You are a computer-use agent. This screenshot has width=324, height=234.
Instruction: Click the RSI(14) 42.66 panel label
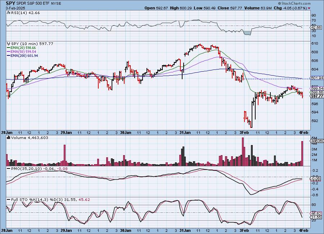[x=26, y=13]
